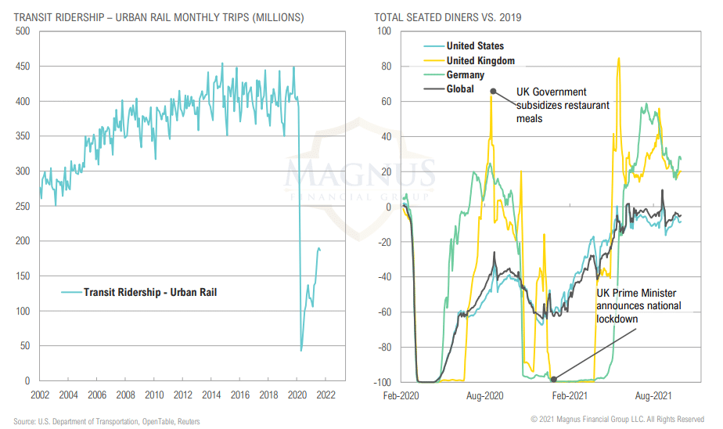Click the 2002 label on ridership x-axis
The height and width of the screenshot is (429, 723).
point(40,395)
